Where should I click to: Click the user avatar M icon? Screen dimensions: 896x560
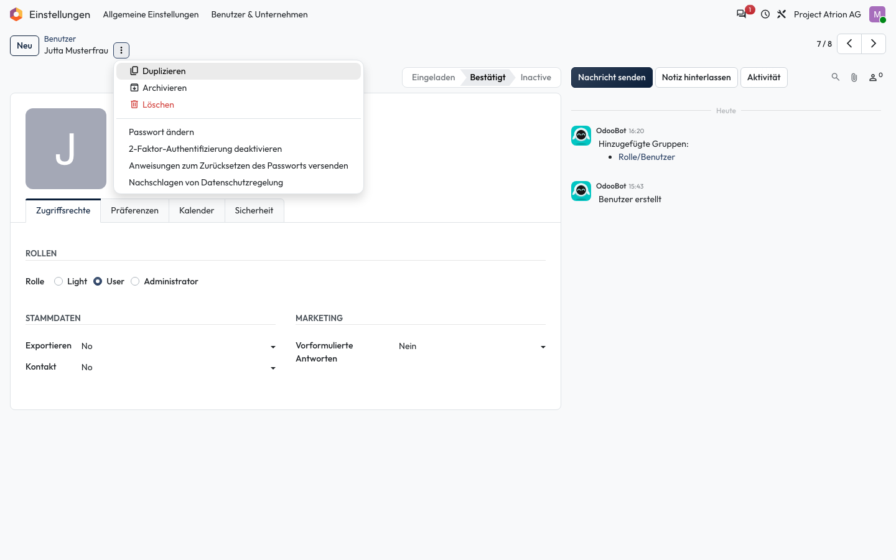click(x=877, y=14)
